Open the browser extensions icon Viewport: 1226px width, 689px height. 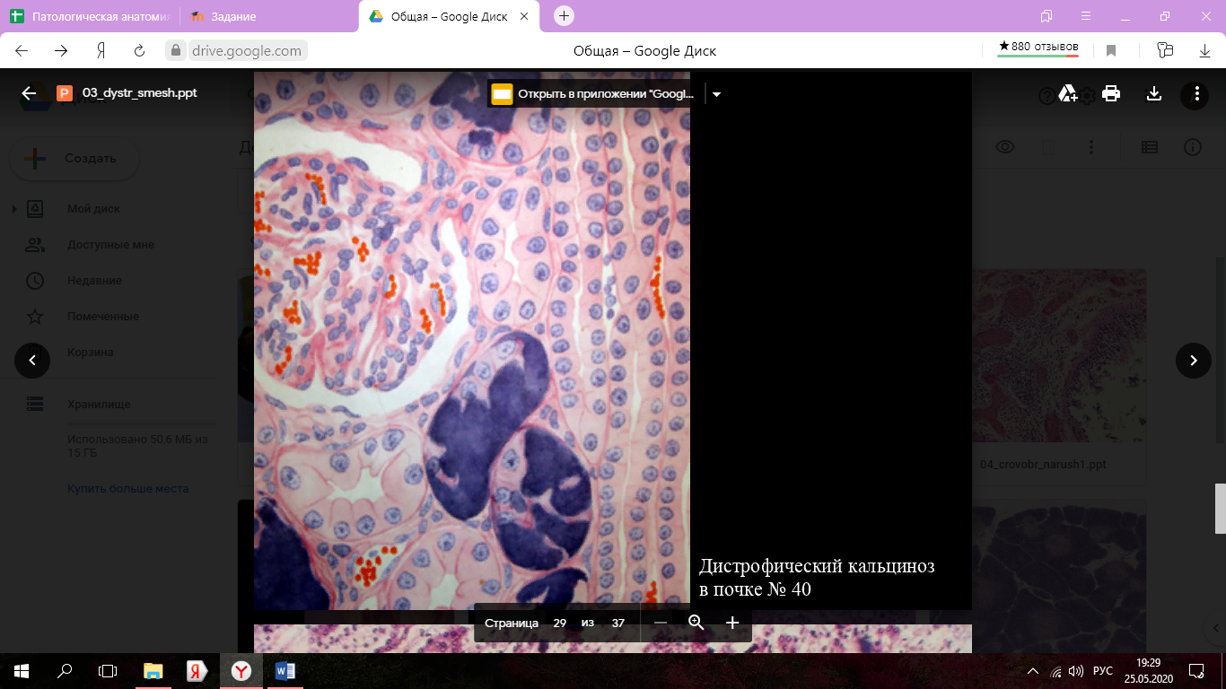pos(1165,51)
